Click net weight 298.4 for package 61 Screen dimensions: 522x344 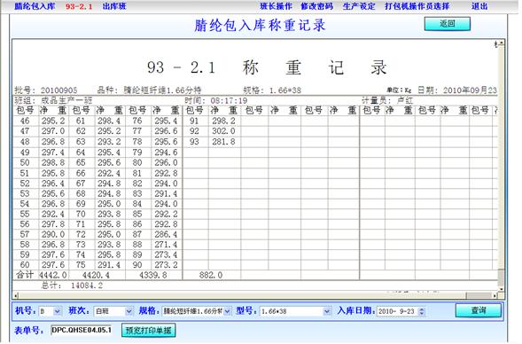109,121
